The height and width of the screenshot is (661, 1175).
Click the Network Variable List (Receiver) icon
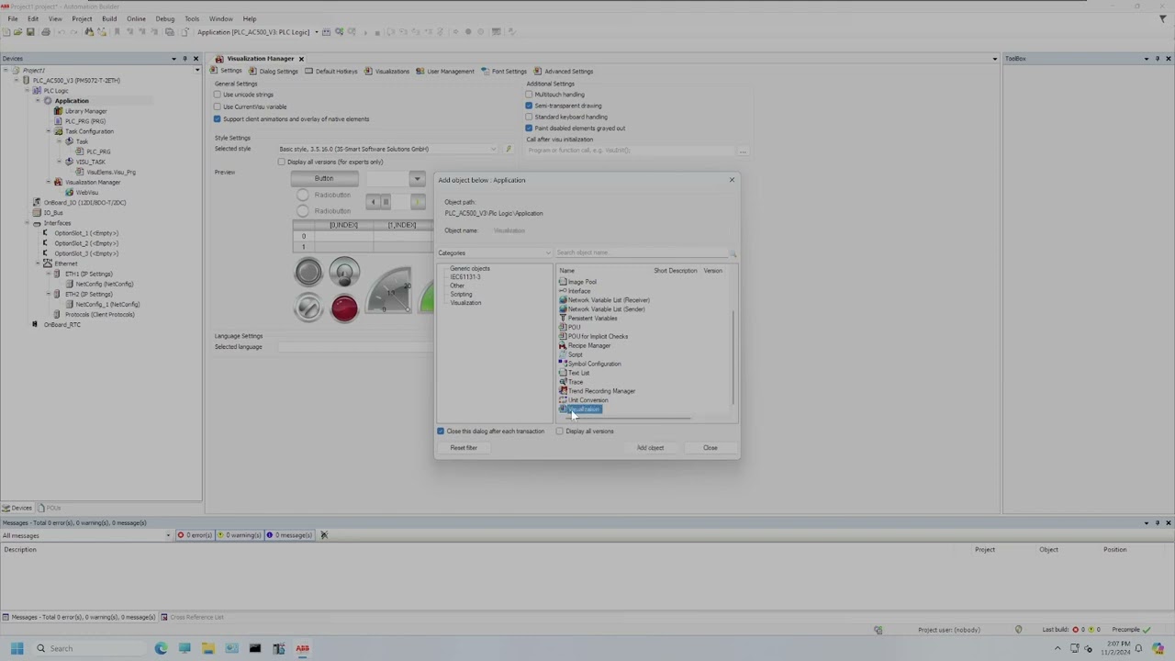tap(563, 300)
